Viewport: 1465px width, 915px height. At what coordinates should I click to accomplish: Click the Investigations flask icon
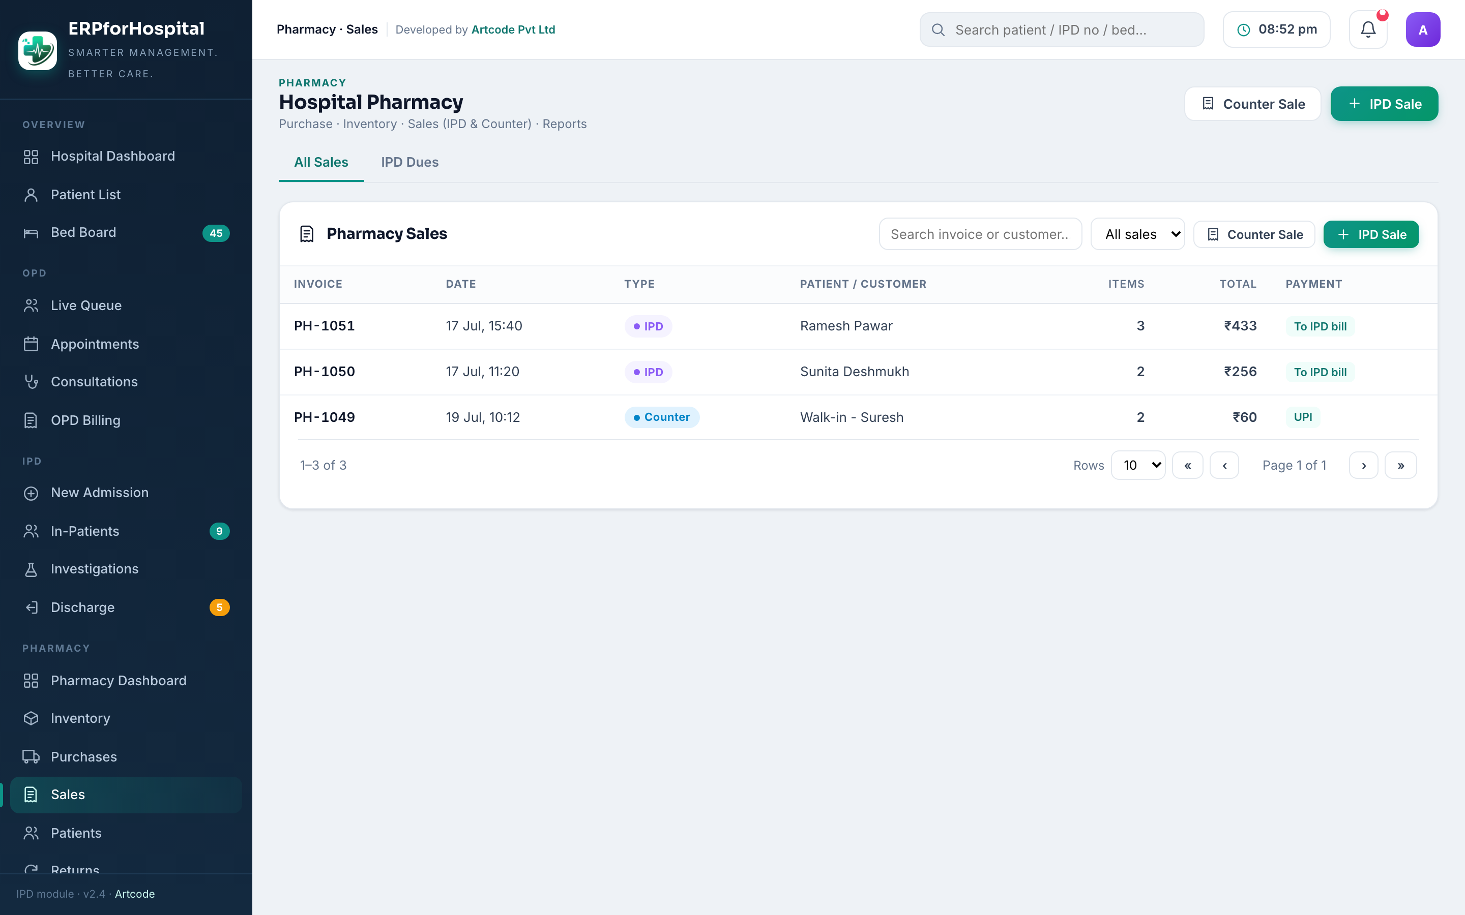pyautogui.click(x=31, y=569)
